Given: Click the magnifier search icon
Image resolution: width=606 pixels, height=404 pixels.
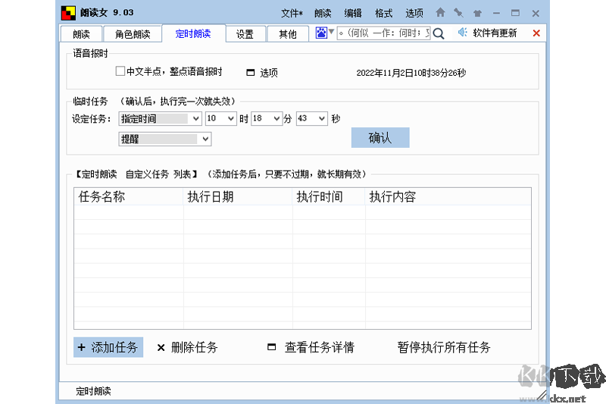Looking at the screenshot, I should [x=439, y=33].
